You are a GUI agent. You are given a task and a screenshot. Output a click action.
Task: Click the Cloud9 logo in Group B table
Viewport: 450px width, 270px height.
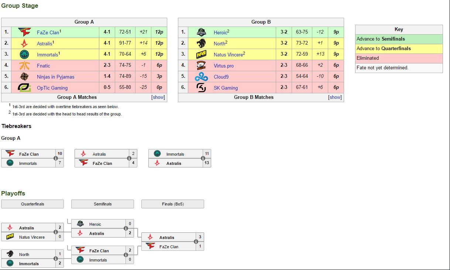pyautogui.click(x=201, y=77)
